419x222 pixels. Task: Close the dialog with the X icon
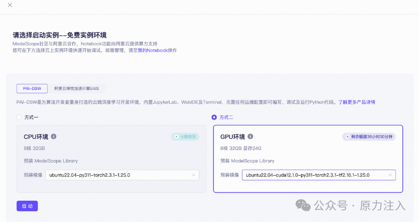(x=10, y=5)
